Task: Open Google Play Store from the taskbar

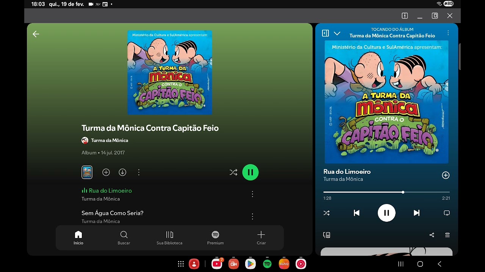Action: coord(250,264)
